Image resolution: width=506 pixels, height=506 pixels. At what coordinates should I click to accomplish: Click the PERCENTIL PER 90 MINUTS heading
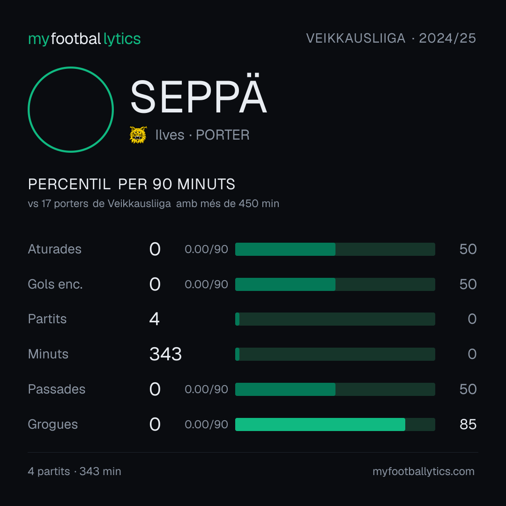point(131,184)
